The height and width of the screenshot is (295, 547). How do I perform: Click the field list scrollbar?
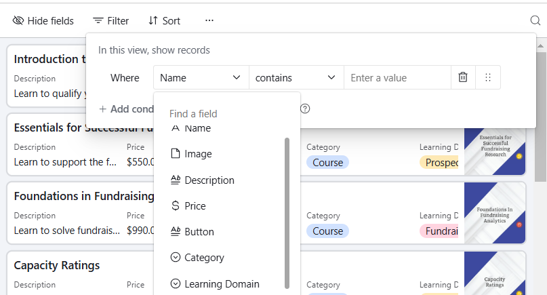[287, 210]
